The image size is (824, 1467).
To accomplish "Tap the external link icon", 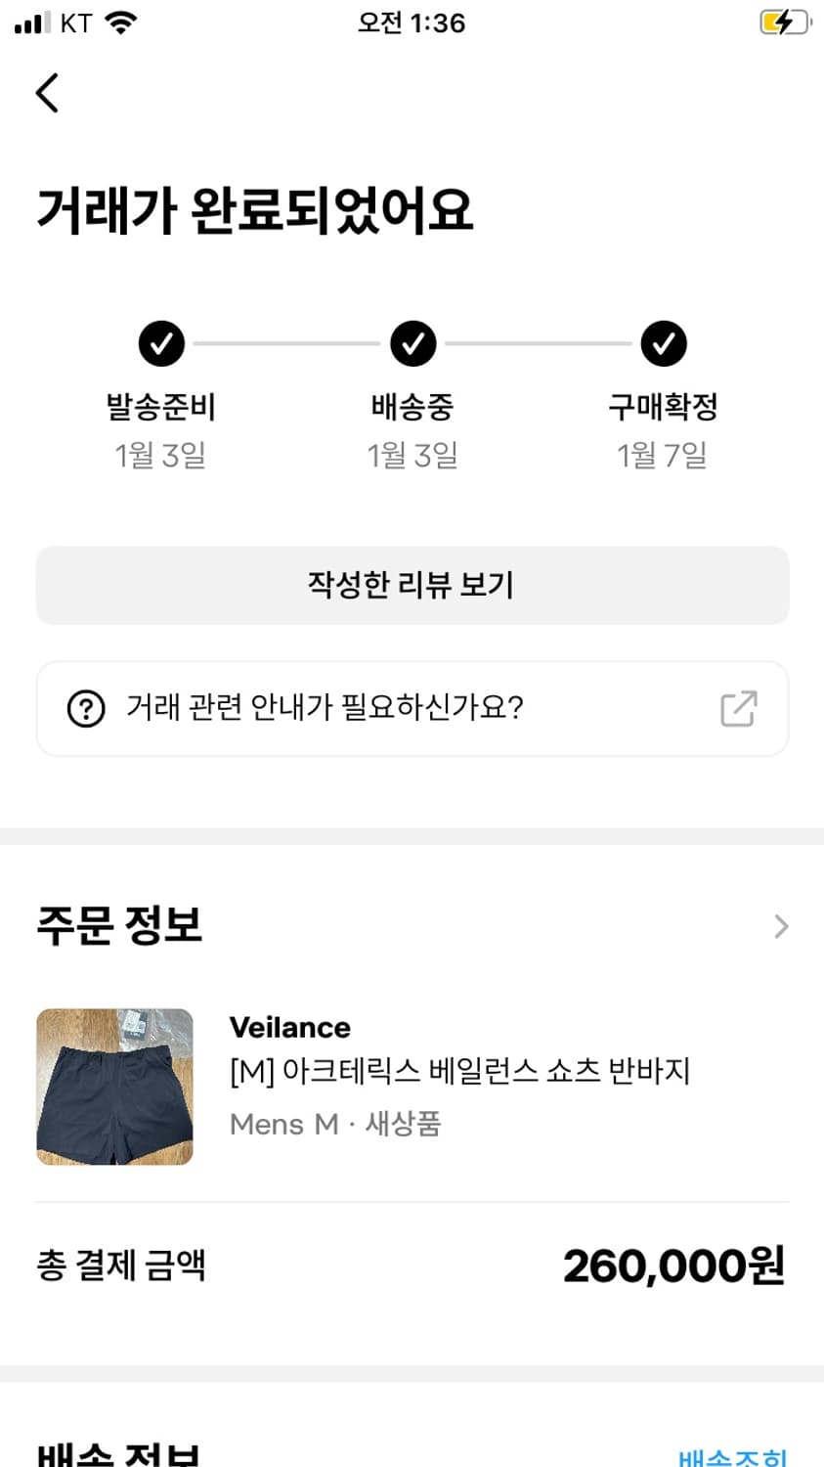I will pos(738,708).
